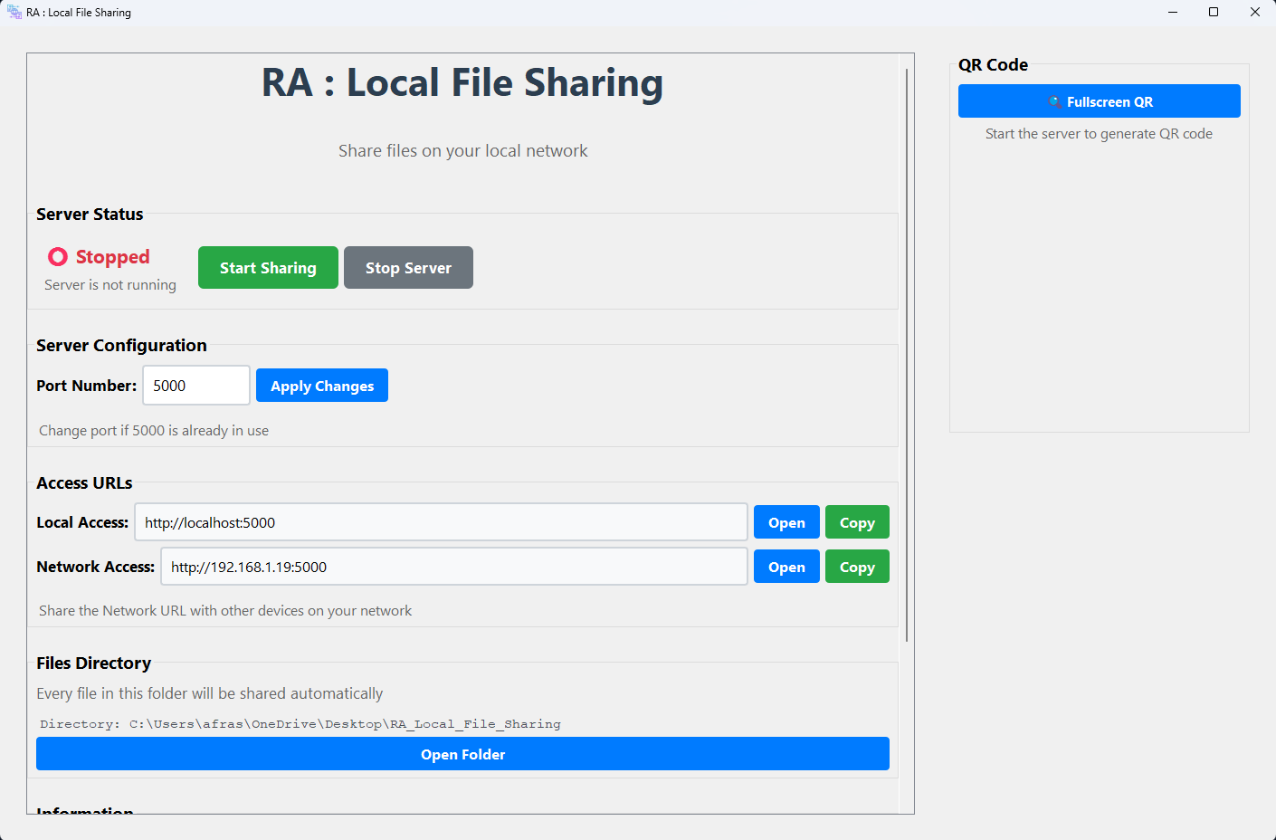
Task: Click the magnifier icon on Fullscreen QR button
Action: click(1053, 100)
